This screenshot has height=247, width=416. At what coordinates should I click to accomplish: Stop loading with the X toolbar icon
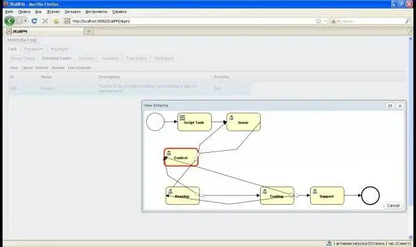[x=45, y=21]
